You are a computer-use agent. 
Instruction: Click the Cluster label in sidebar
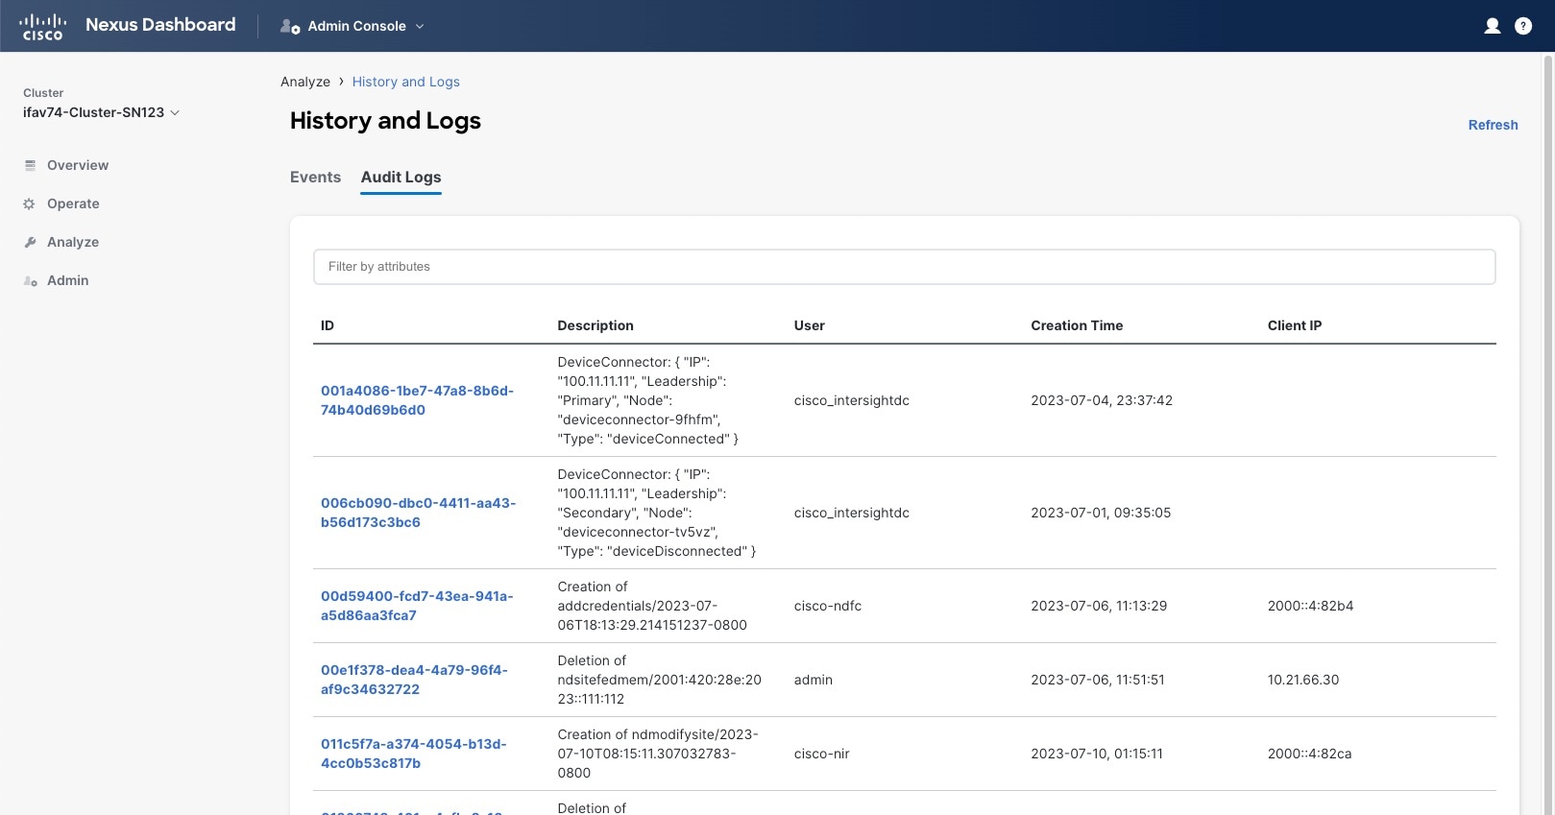click(43, 93)
